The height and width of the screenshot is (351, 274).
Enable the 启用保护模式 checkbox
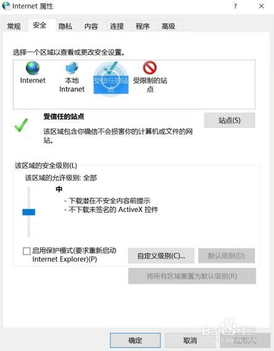27,251
